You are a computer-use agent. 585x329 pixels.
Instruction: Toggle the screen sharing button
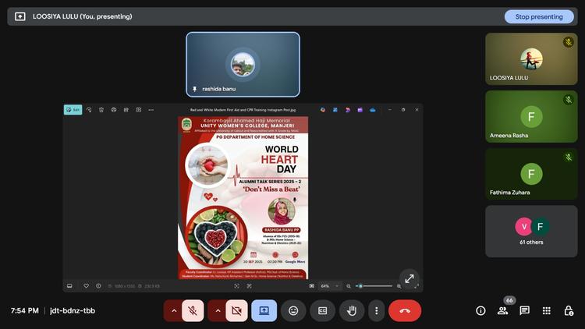click(264, 310)
